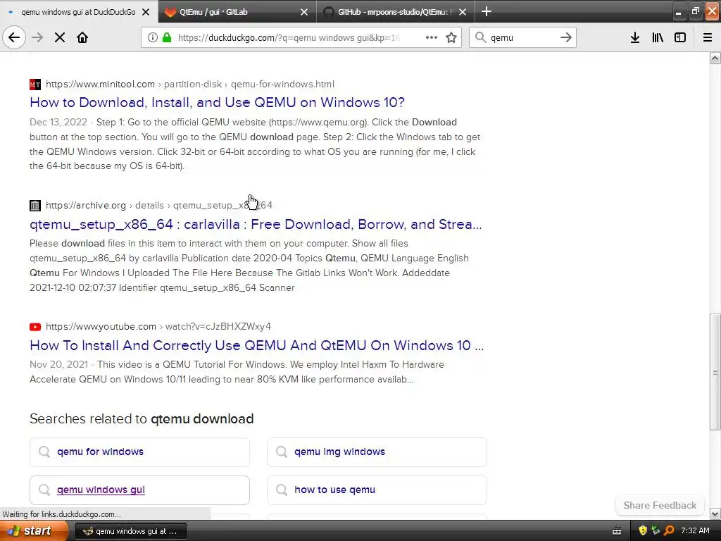Close the DuckDuckGo search tab
The height and width of the screenshot is (541, 721).
tap(146, 12)
